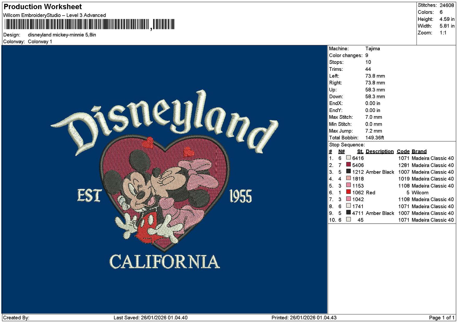458x323 pixels.
Task: Click Max Stitch value '7.0 mm'
Action: point(374,117)
